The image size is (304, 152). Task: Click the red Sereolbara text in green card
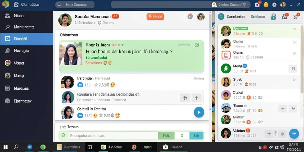[x=94, y=63]
